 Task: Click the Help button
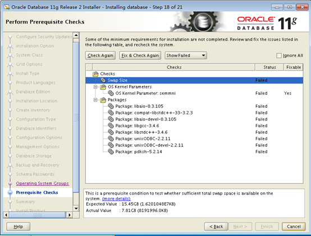(x=19, y=226)
